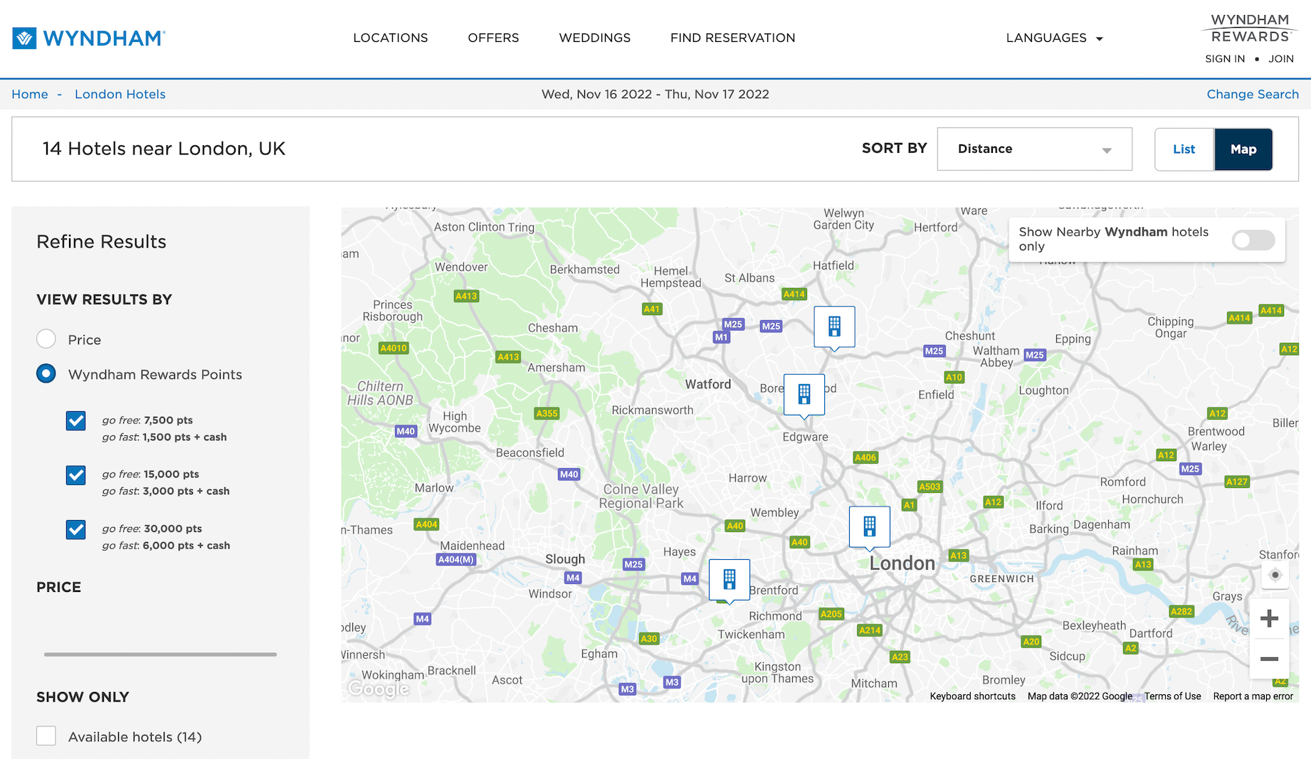Go to Home breadcrumb
1311x759 pixels.
(x=30, y=94)
